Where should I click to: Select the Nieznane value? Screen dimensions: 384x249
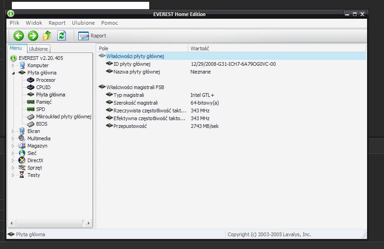[x=200, y=72]
